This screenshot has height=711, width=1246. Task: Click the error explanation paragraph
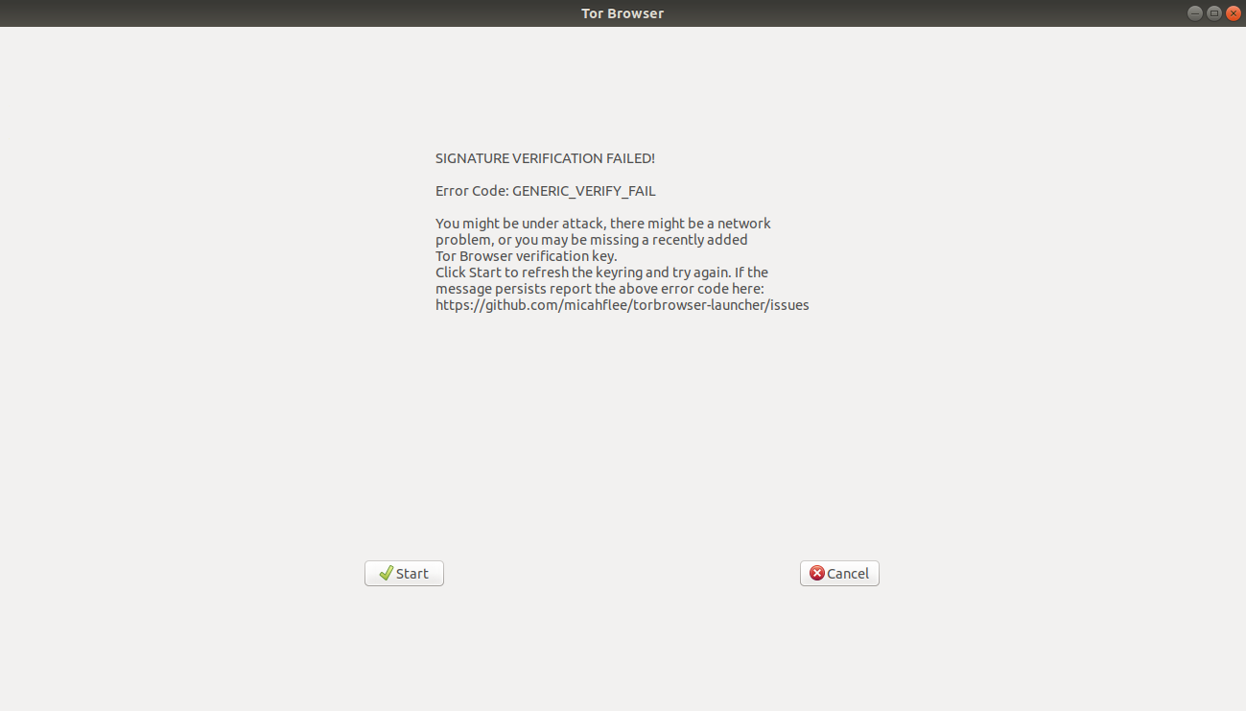point(602,239)
